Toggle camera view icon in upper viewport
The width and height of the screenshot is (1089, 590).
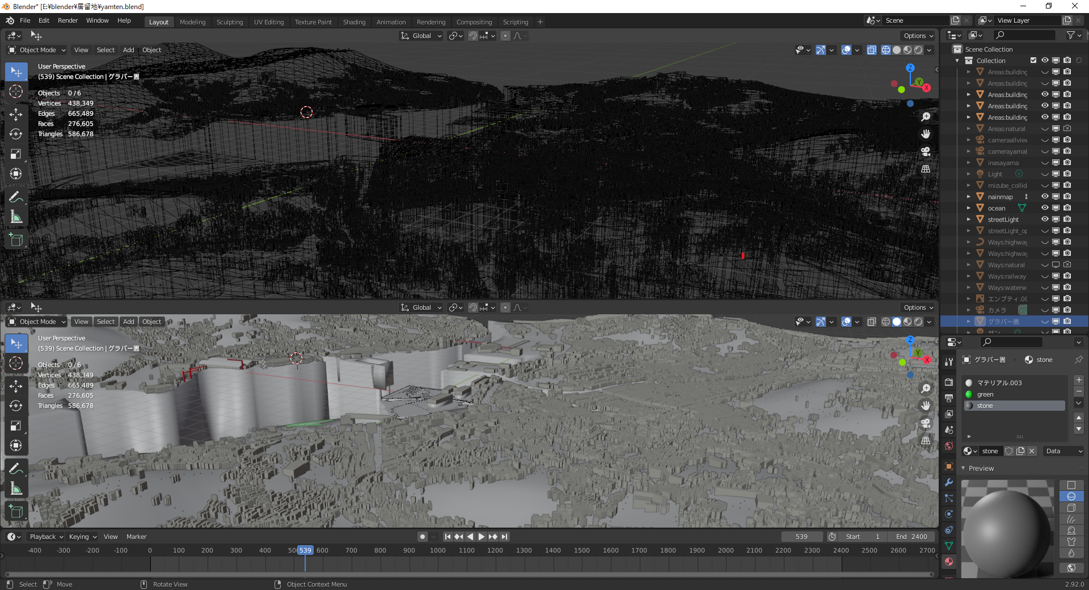[x=926, y=151]
